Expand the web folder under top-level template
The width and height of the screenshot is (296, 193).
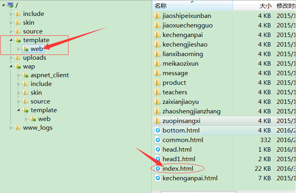(18, 49)
